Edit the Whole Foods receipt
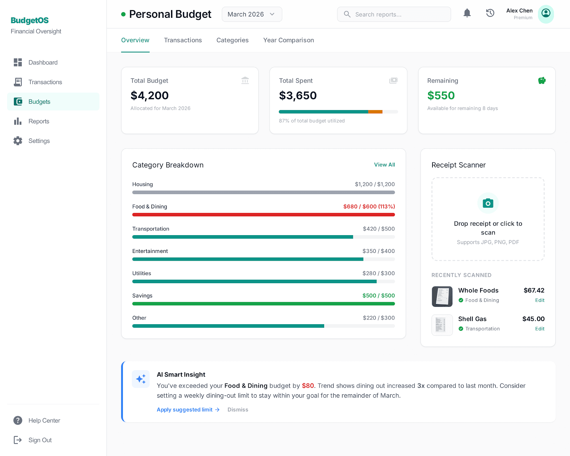The height and width of the screenshot is (456, 570). pos(539,300)
